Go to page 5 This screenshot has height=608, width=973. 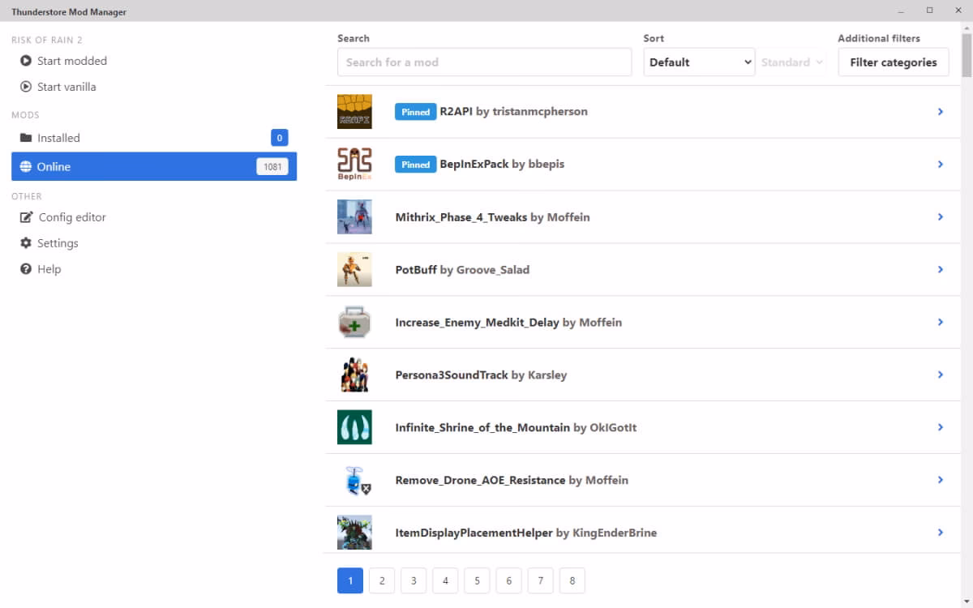coord(477,580)
